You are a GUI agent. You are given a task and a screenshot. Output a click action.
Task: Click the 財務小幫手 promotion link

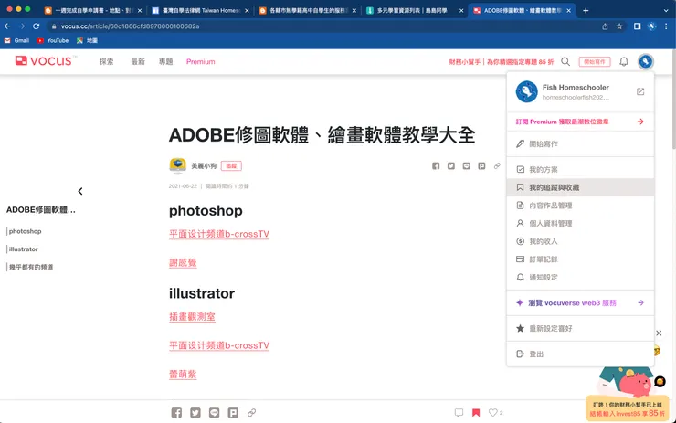point(501,62)
